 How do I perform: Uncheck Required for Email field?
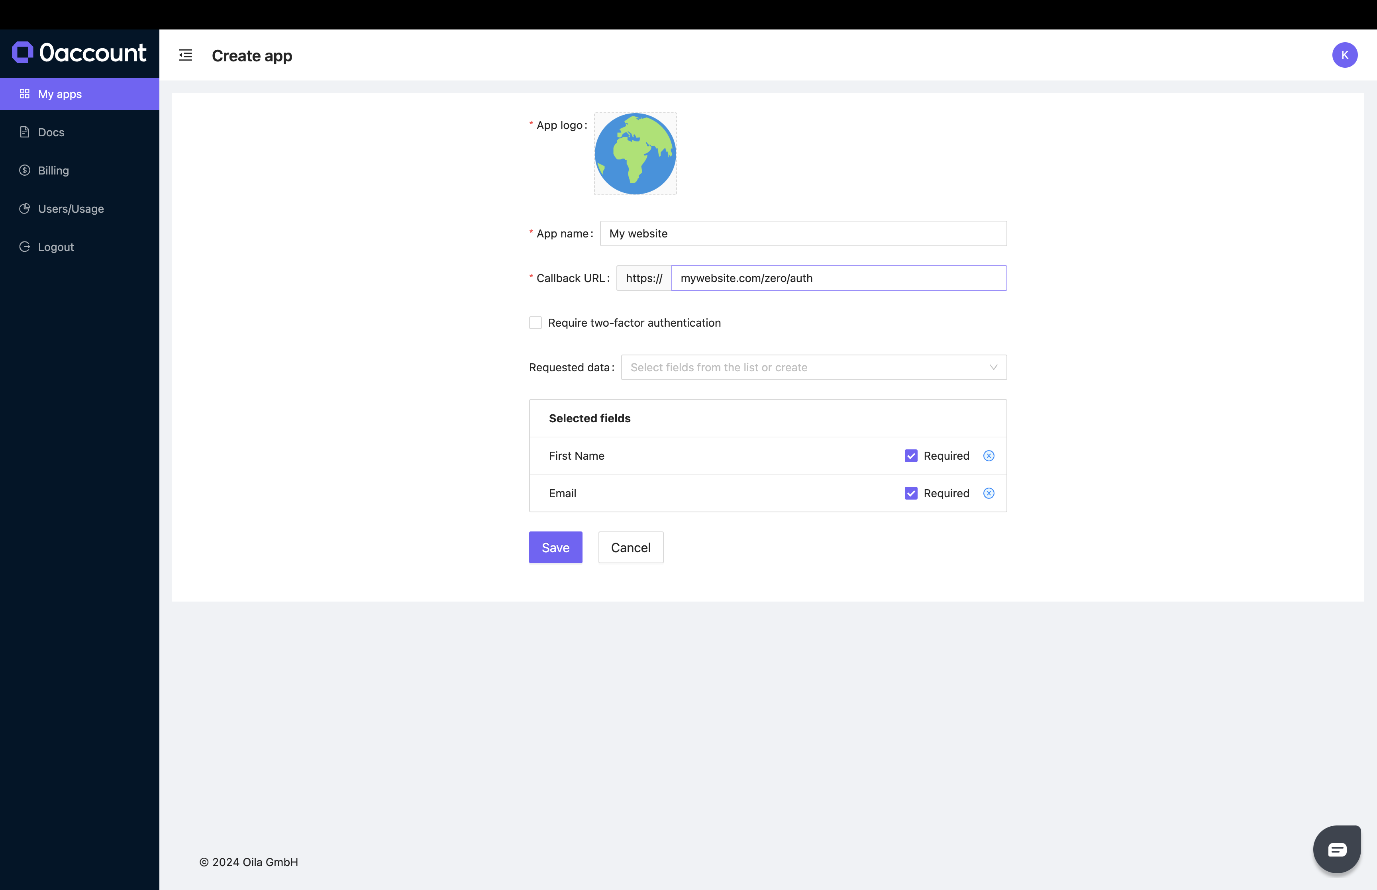(x=911, y=493)
